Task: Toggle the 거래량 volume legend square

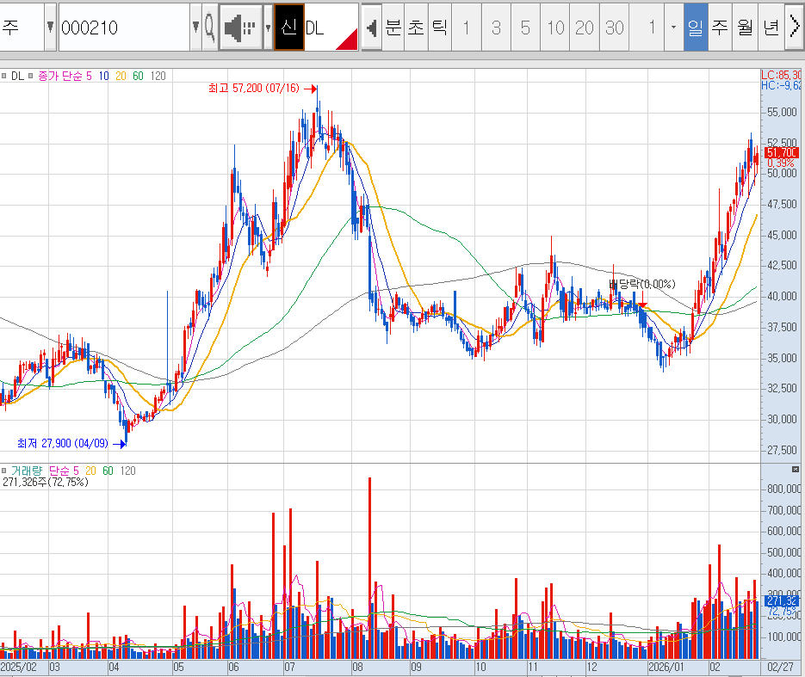Action: 4,471
